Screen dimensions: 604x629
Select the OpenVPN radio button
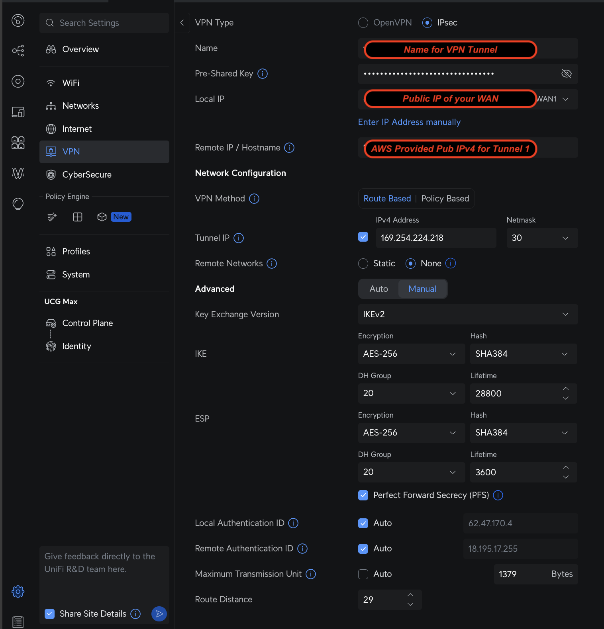pos(363,23)
